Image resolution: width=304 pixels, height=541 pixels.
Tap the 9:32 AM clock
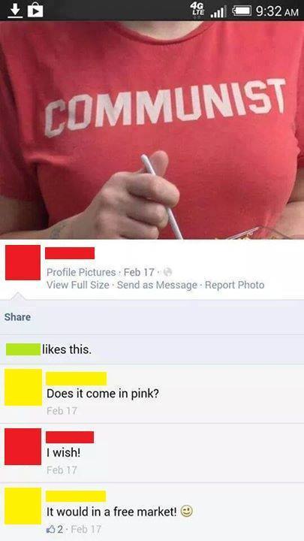(x=277, y=11)
